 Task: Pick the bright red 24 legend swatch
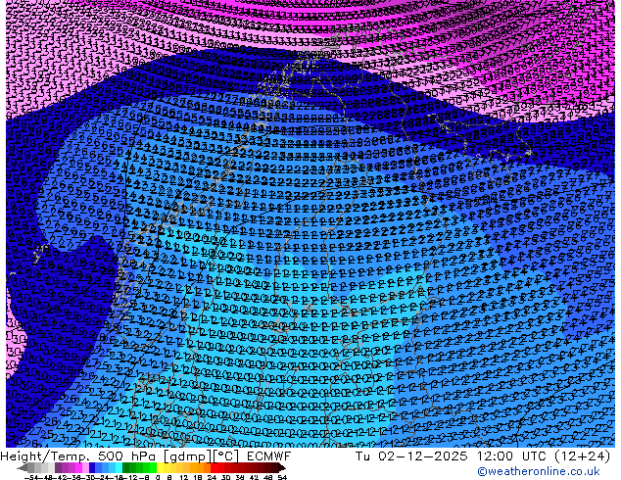pos(214,467)
